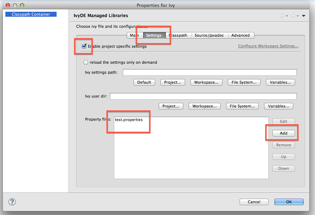The height and width of the screenshot is (215, 315).
Task: Click the Up button
Action: 284,157
